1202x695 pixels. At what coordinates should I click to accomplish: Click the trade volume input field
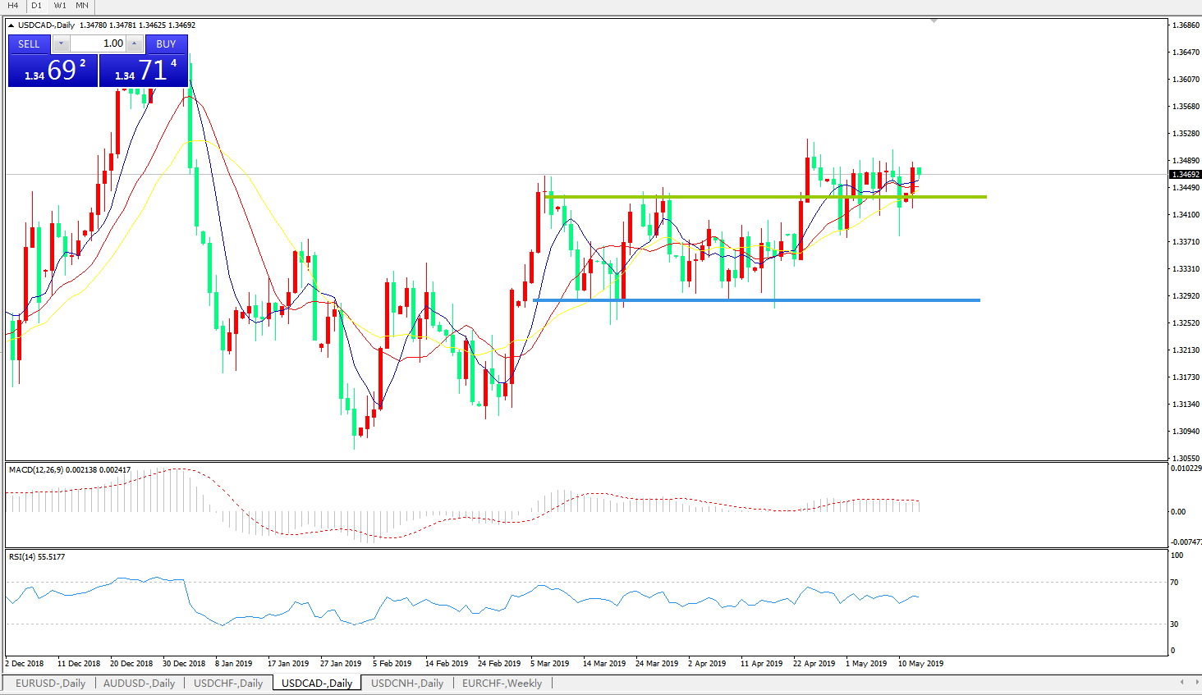tap(98, 43)
